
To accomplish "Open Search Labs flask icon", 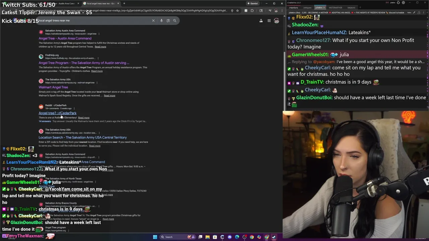I will (x=261, y=21).
